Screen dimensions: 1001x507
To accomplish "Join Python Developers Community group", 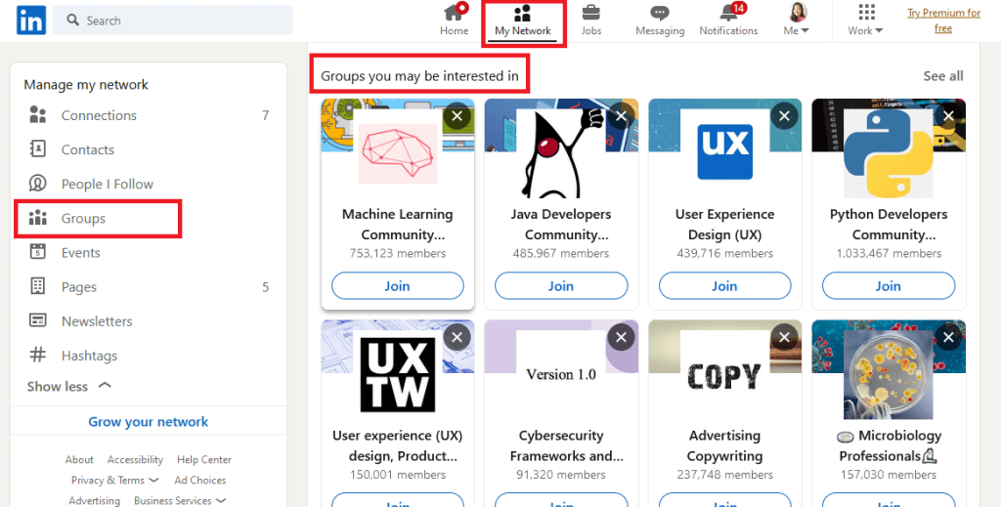I will pyautogui.click(x=889, y=285).
